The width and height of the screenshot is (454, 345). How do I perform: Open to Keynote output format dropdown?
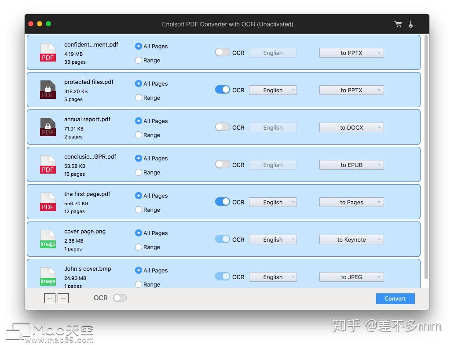click(351, 239)
